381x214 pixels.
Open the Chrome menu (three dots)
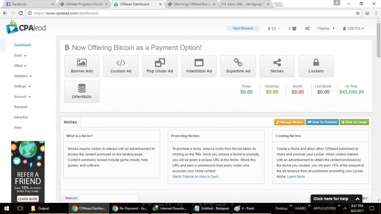pyautogui.click(x=376, y=13)
